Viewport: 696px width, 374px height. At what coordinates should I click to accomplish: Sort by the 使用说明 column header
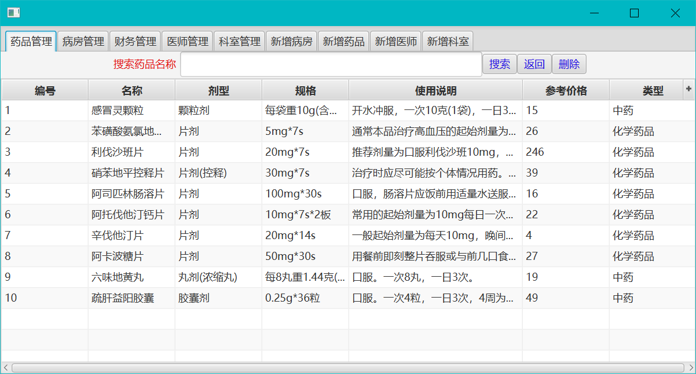tap(435, 90)
